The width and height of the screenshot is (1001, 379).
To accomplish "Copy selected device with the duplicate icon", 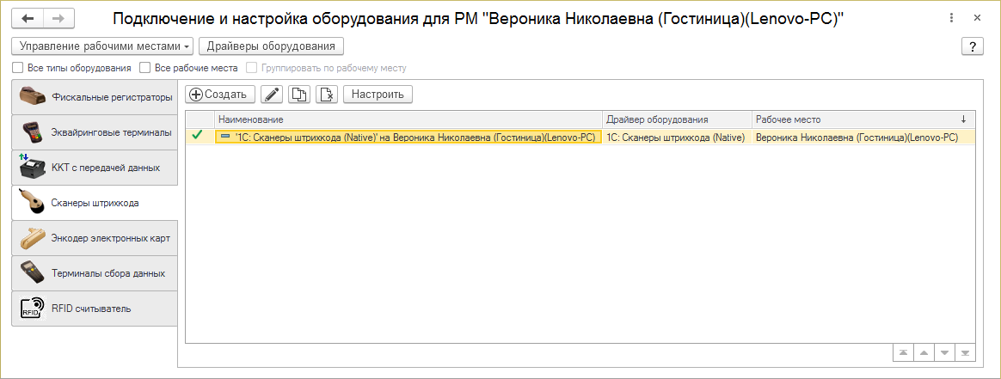I will coord(299,95).
